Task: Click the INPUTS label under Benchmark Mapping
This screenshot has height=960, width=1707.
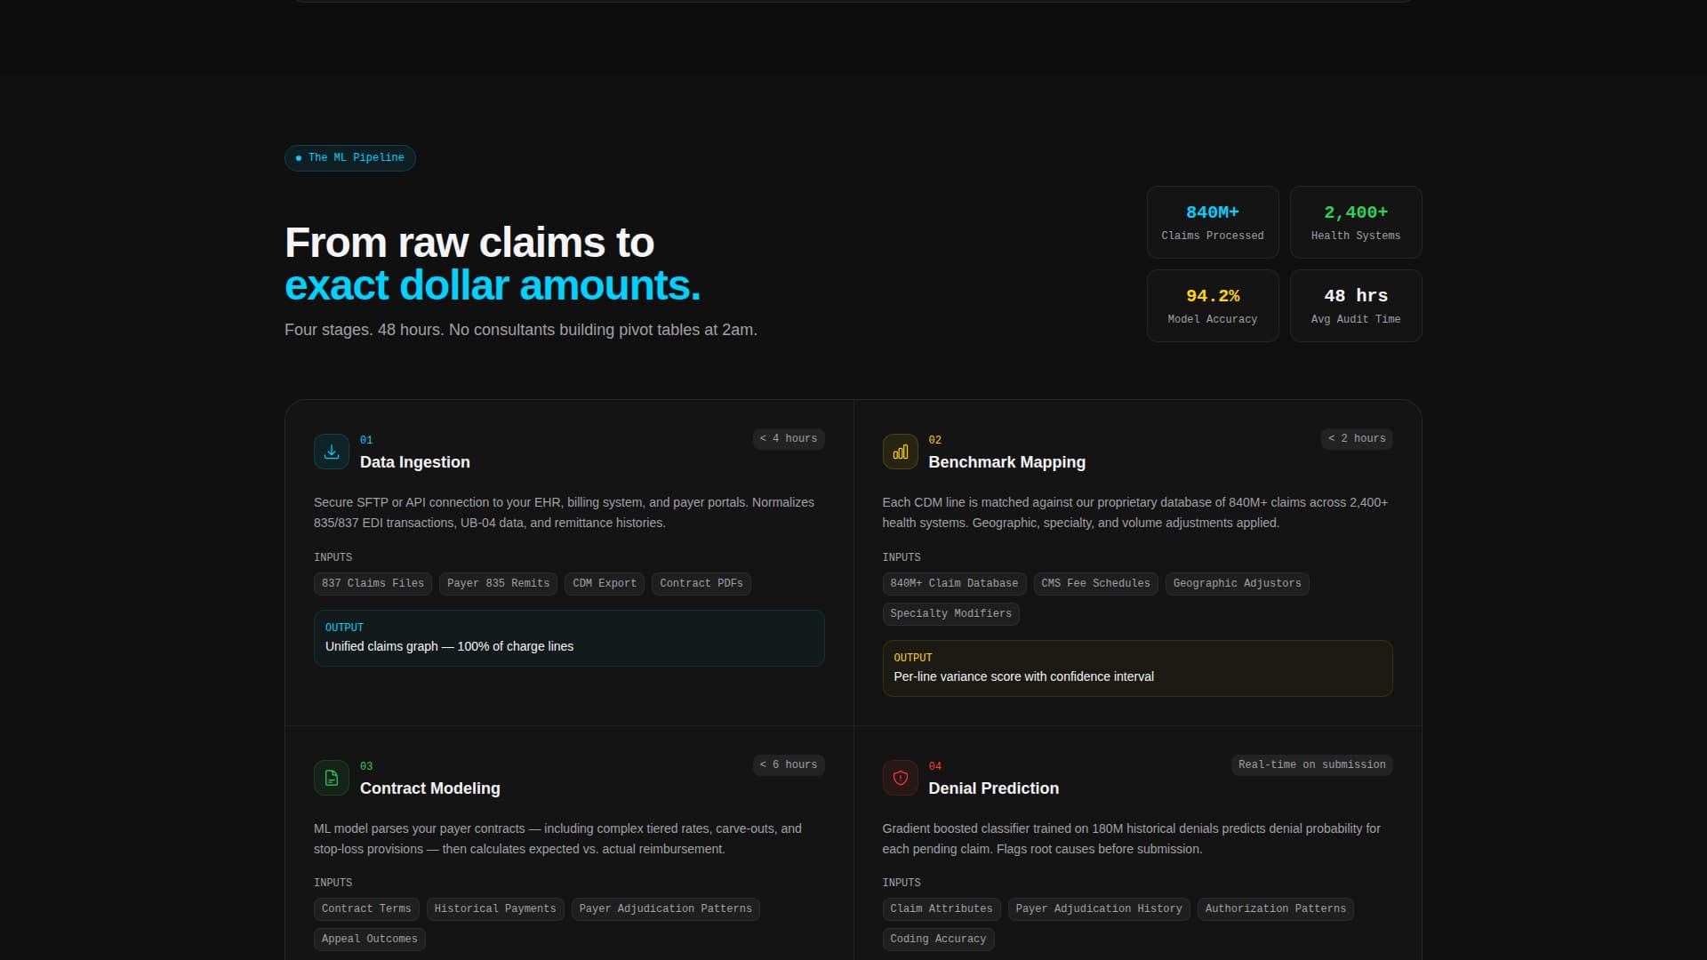Action: tap(902, 557)
